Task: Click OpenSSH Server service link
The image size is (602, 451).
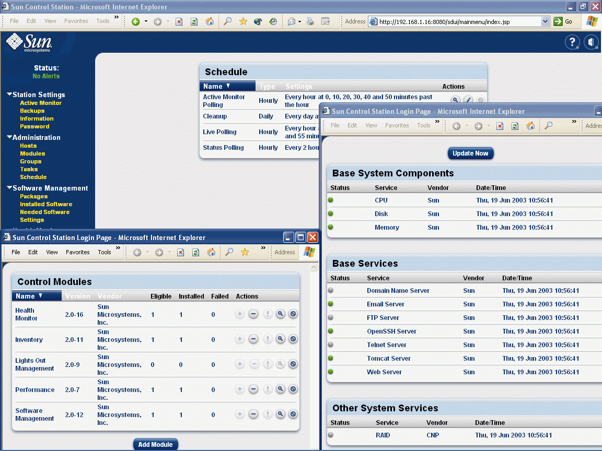Action: pos(391,331)
